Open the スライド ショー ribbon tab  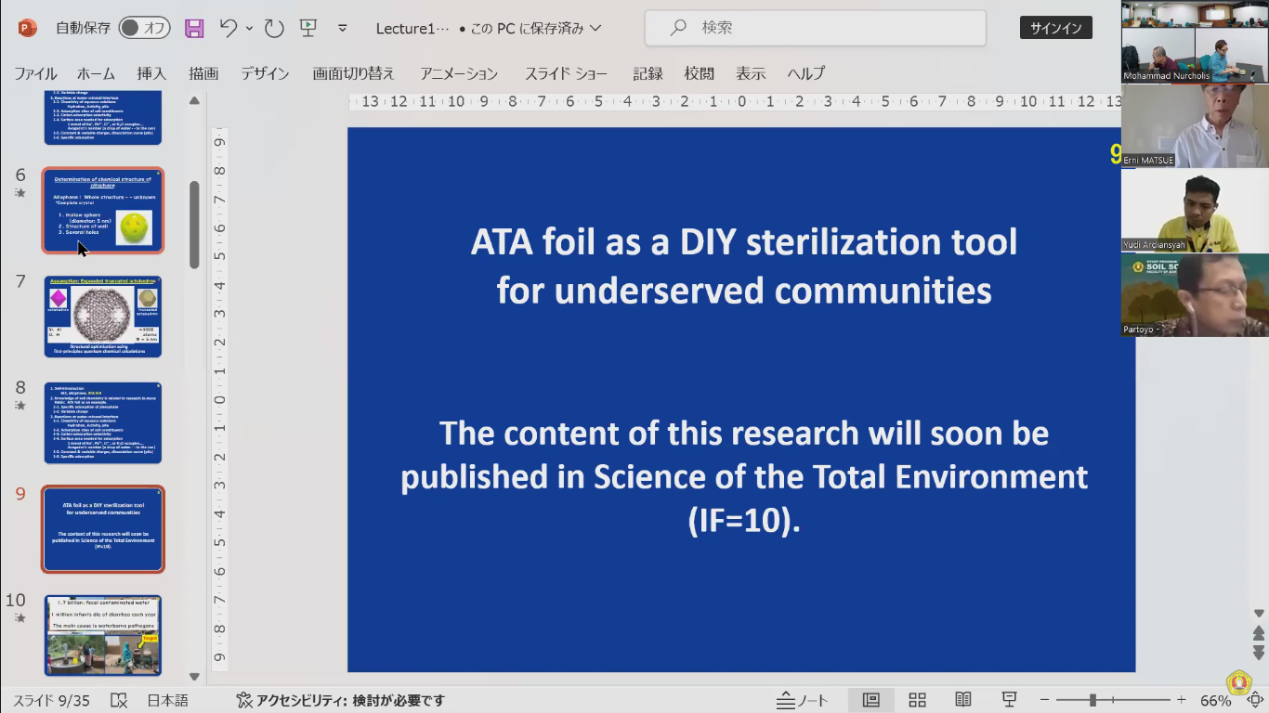566,73
